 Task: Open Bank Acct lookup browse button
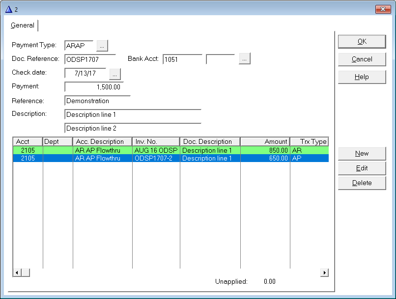click(x=245, y=59)
